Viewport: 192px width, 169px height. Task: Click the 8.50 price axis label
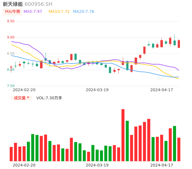click(11, 54)
